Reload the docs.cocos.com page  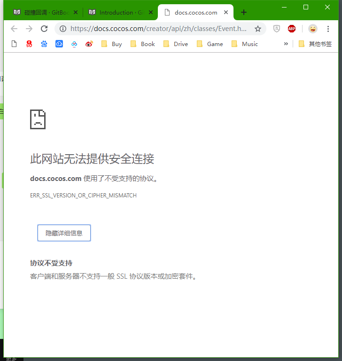coord(44,29)
